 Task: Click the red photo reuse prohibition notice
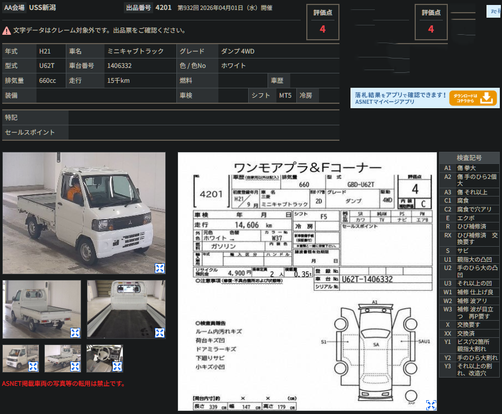[x=64, y=383]
